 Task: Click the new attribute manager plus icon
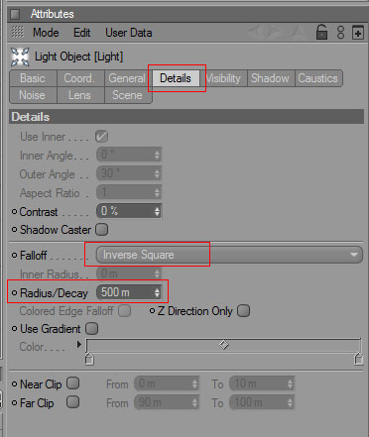pos(357,33)
